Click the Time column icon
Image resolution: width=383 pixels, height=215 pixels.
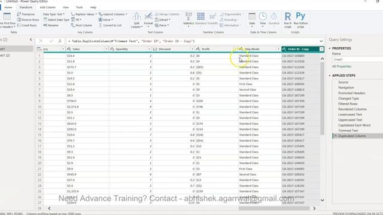point(263,16)
